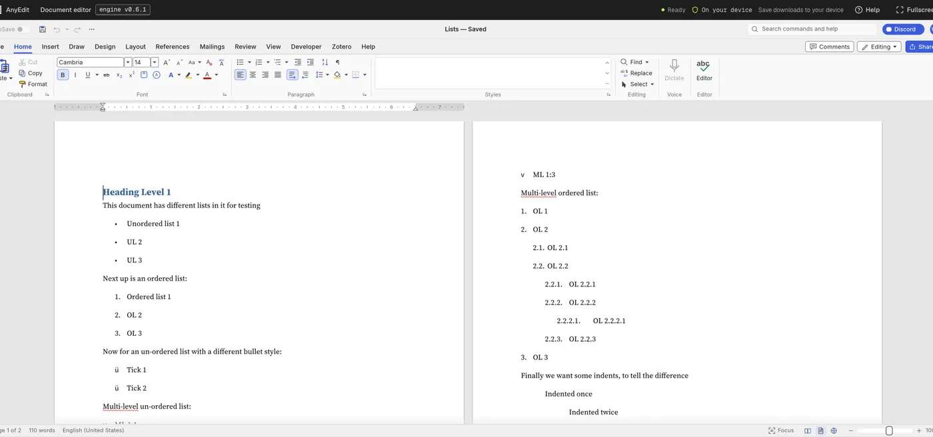This screenshot has width=933, height=437.
Task: Toggle show paragraph marks (pilcrow)
Action: click(337, 62)
